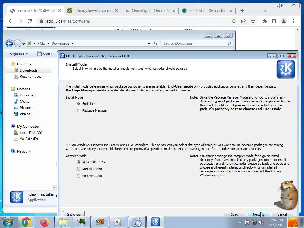Open the Windows Start menu
This screenshot has height=228, width=304.
(8, 222)
